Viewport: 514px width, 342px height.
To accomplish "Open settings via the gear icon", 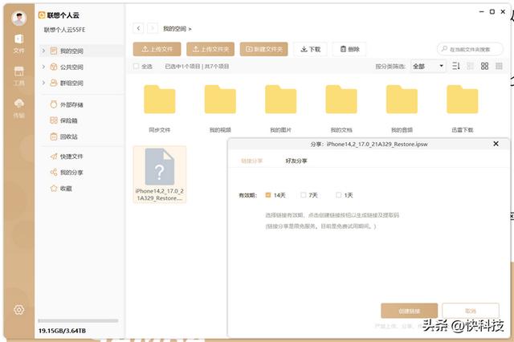I will [x=18, y=310].
